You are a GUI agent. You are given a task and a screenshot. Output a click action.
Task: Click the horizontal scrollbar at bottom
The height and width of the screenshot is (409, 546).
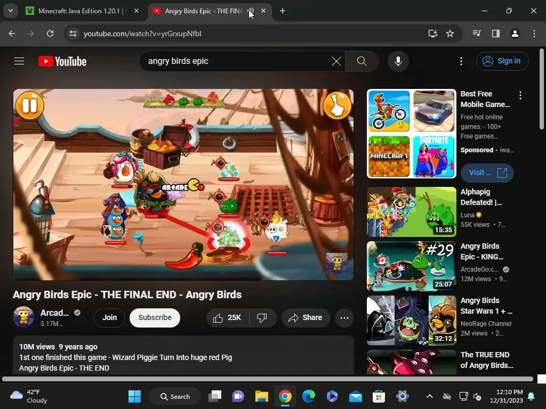(x=268, y=379)
